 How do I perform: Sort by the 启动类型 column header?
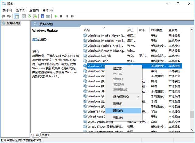coord(158,30)
